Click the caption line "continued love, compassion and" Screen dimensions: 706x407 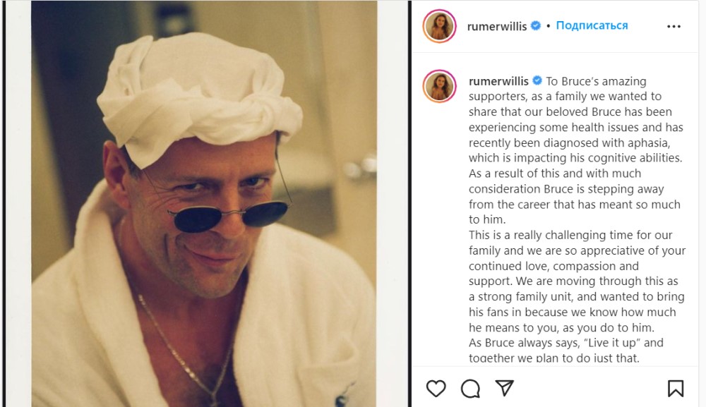(x=554, y=266)
